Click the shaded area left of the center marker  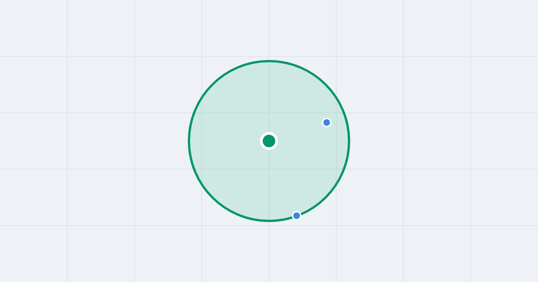tap(224, 141)
